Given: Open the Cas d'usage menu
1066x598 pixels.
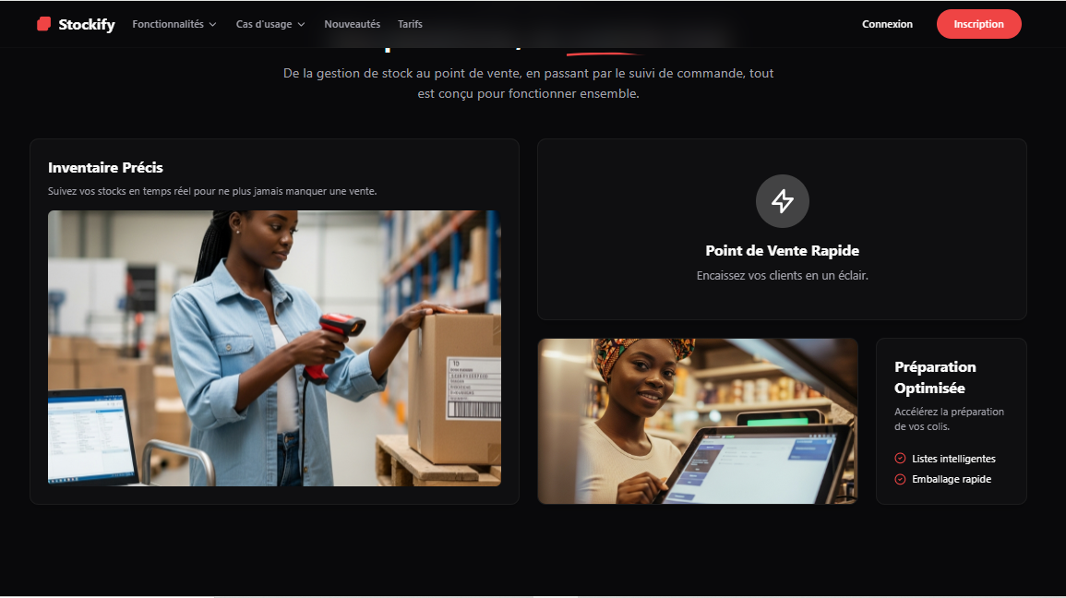Looking at the screenshot, I should click(x=270, y=24).
